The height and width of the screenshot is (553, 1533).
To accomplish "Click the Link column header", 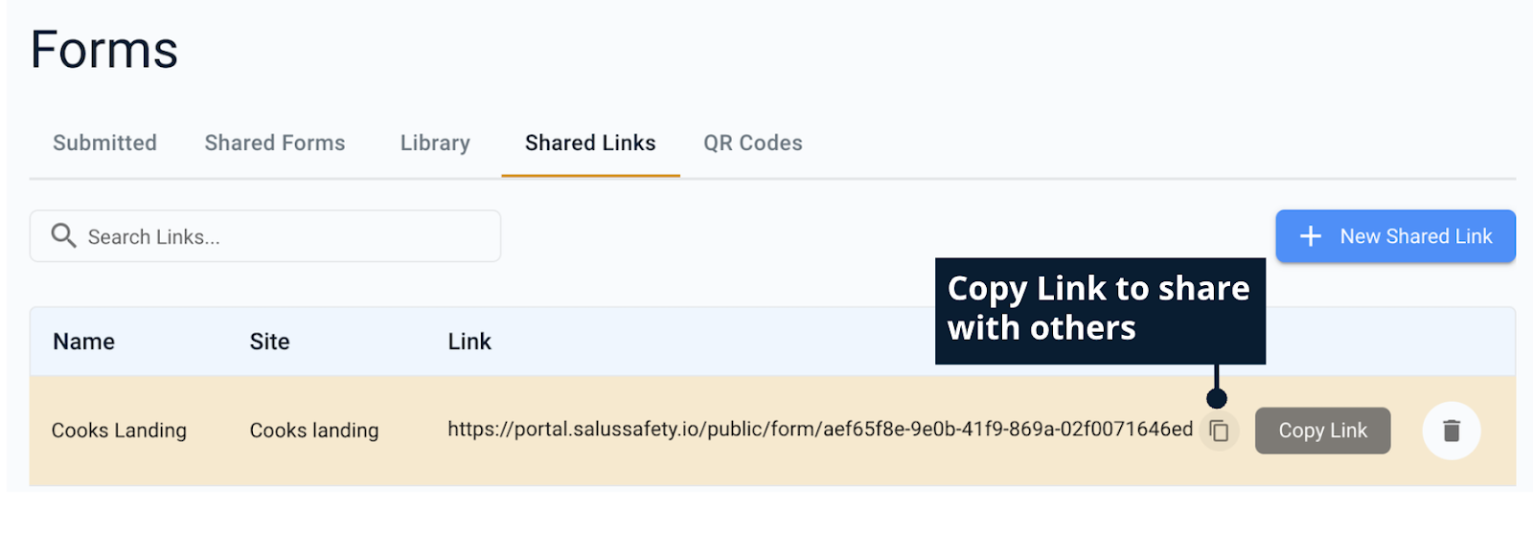I will pos(469,342).
